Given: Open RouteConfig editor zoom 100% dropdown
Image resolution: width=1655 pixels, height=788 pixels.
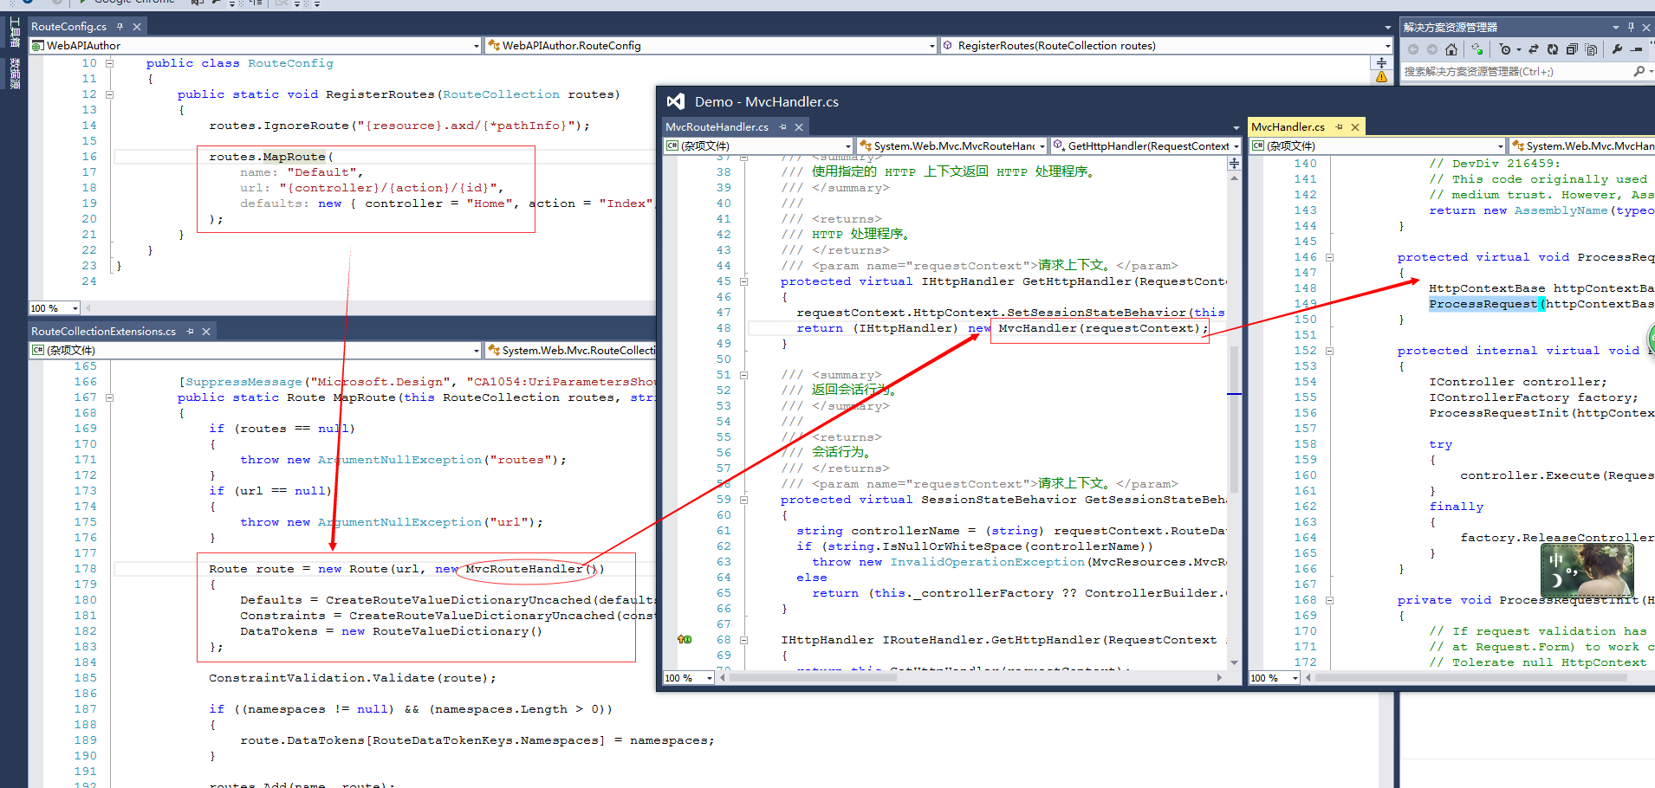Looking at the screenshot, I should click(x=75, y=308).
